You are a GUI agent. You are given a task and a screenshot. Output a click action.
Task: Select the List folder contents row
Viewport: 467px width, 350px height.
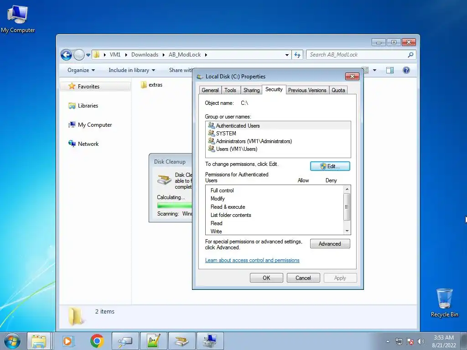coord(275,215)
